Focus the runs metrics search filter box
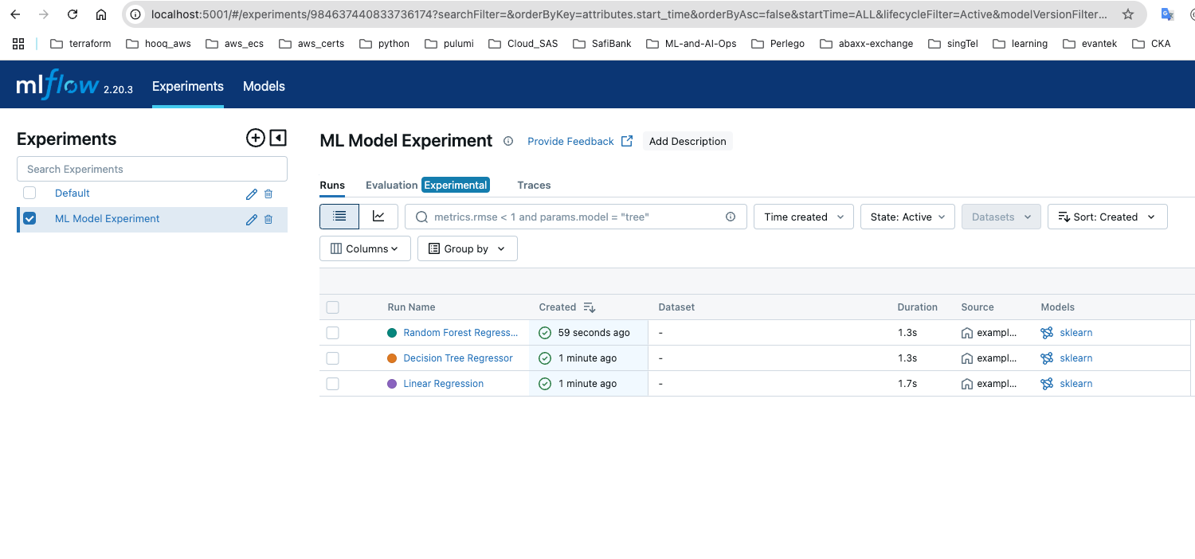This screenshot has width=1195, height=559. coord(576,217)
